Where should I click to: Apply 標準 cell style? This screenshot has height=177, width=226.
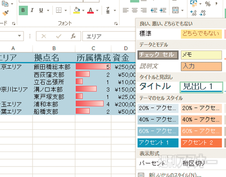[158, 34]
